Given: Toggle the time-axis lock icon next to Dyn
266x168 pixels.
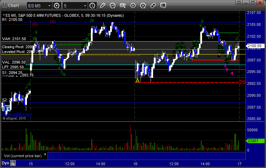Looking at the screenshot, I should [x=13, y=163].
